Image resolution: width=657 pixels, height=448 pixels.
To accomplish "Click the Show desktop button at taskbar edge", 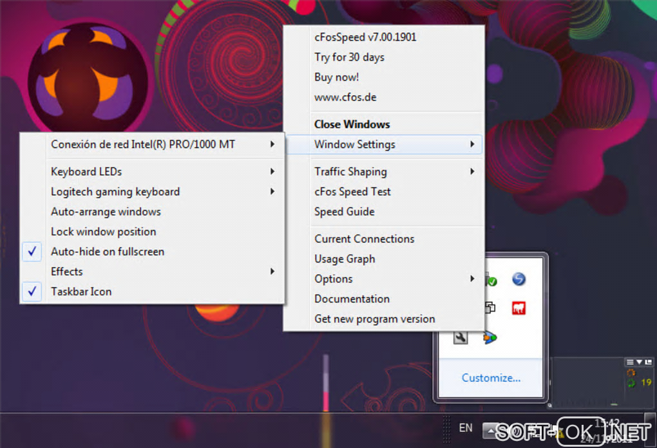I will pyautogui.click(x=651, y=431).
